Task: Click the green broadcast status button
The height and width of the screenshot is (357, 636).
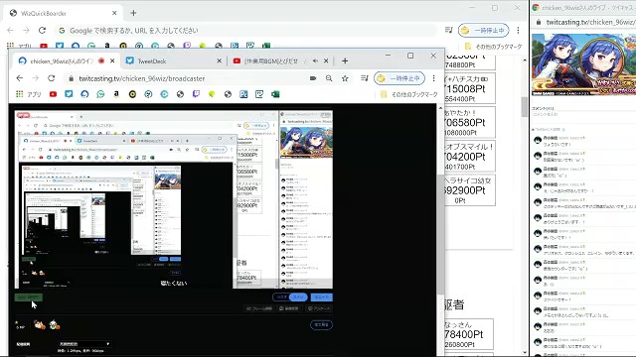Action: [28, 297]
